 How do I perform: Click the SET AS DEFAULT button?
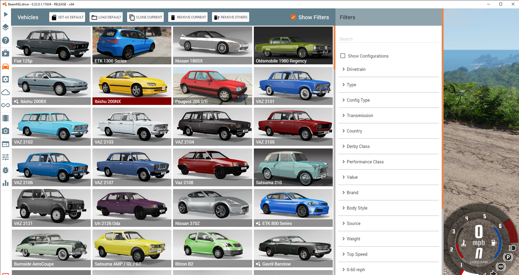point(67,17)
